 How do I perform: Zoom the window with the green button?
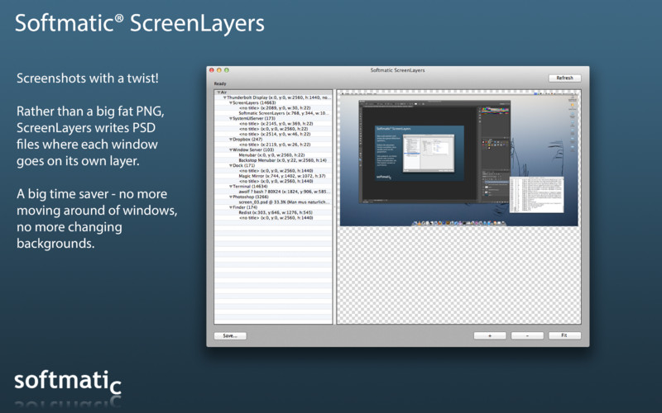(x=226, y=70)
